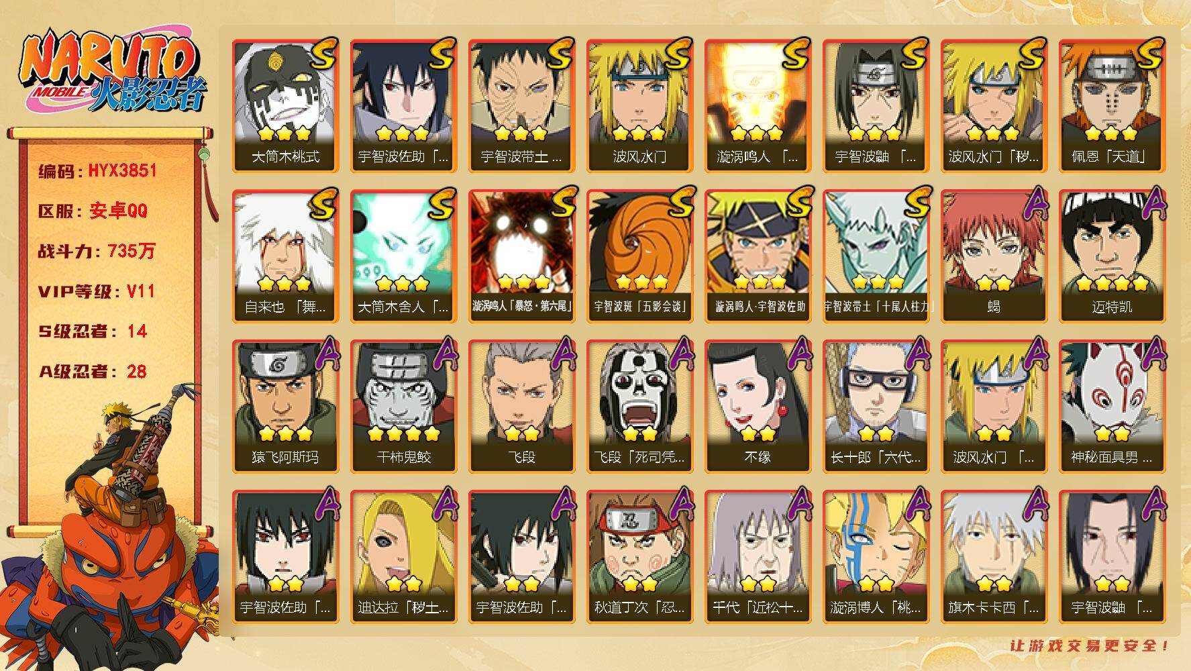1191x671 pixels.
Task: Click the 迪达拉「秽土」 blonde character card
Action: pyautogui.click(x=404, y=557)
